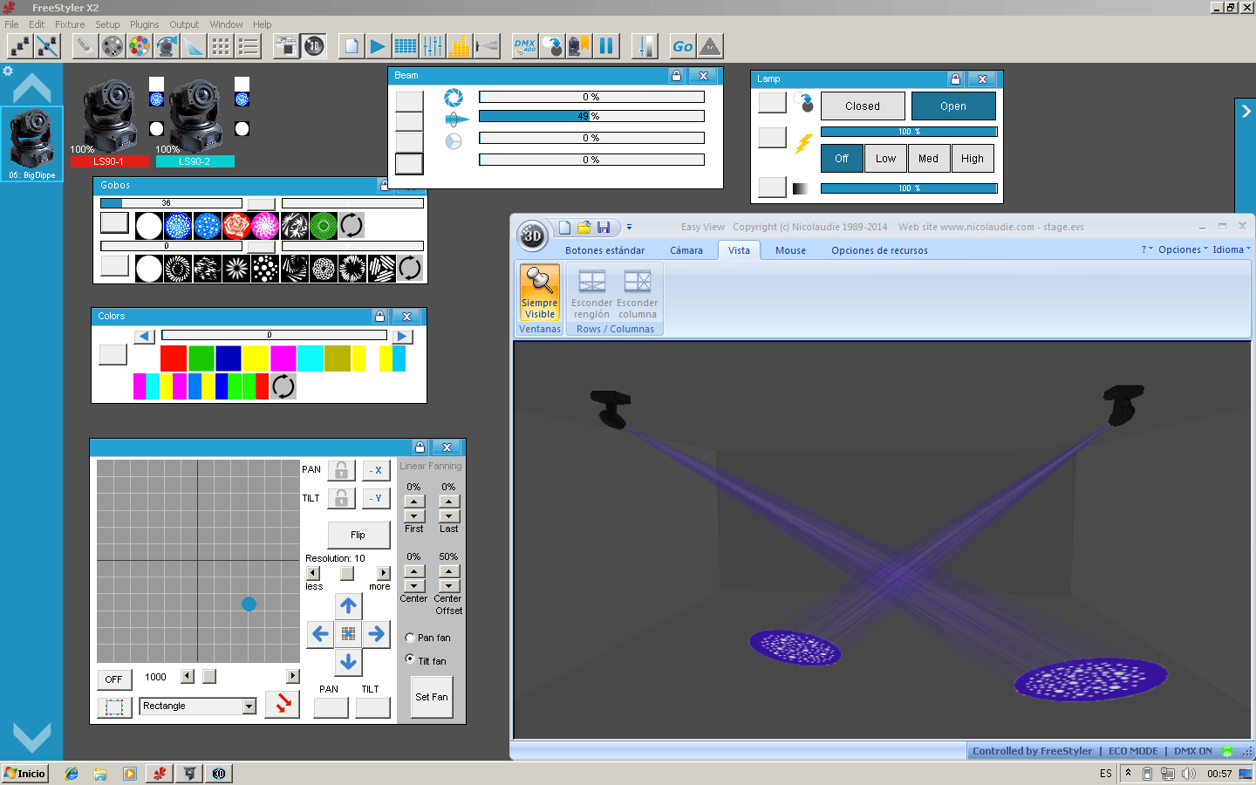Click the -X invert pan button

[376, 470]
